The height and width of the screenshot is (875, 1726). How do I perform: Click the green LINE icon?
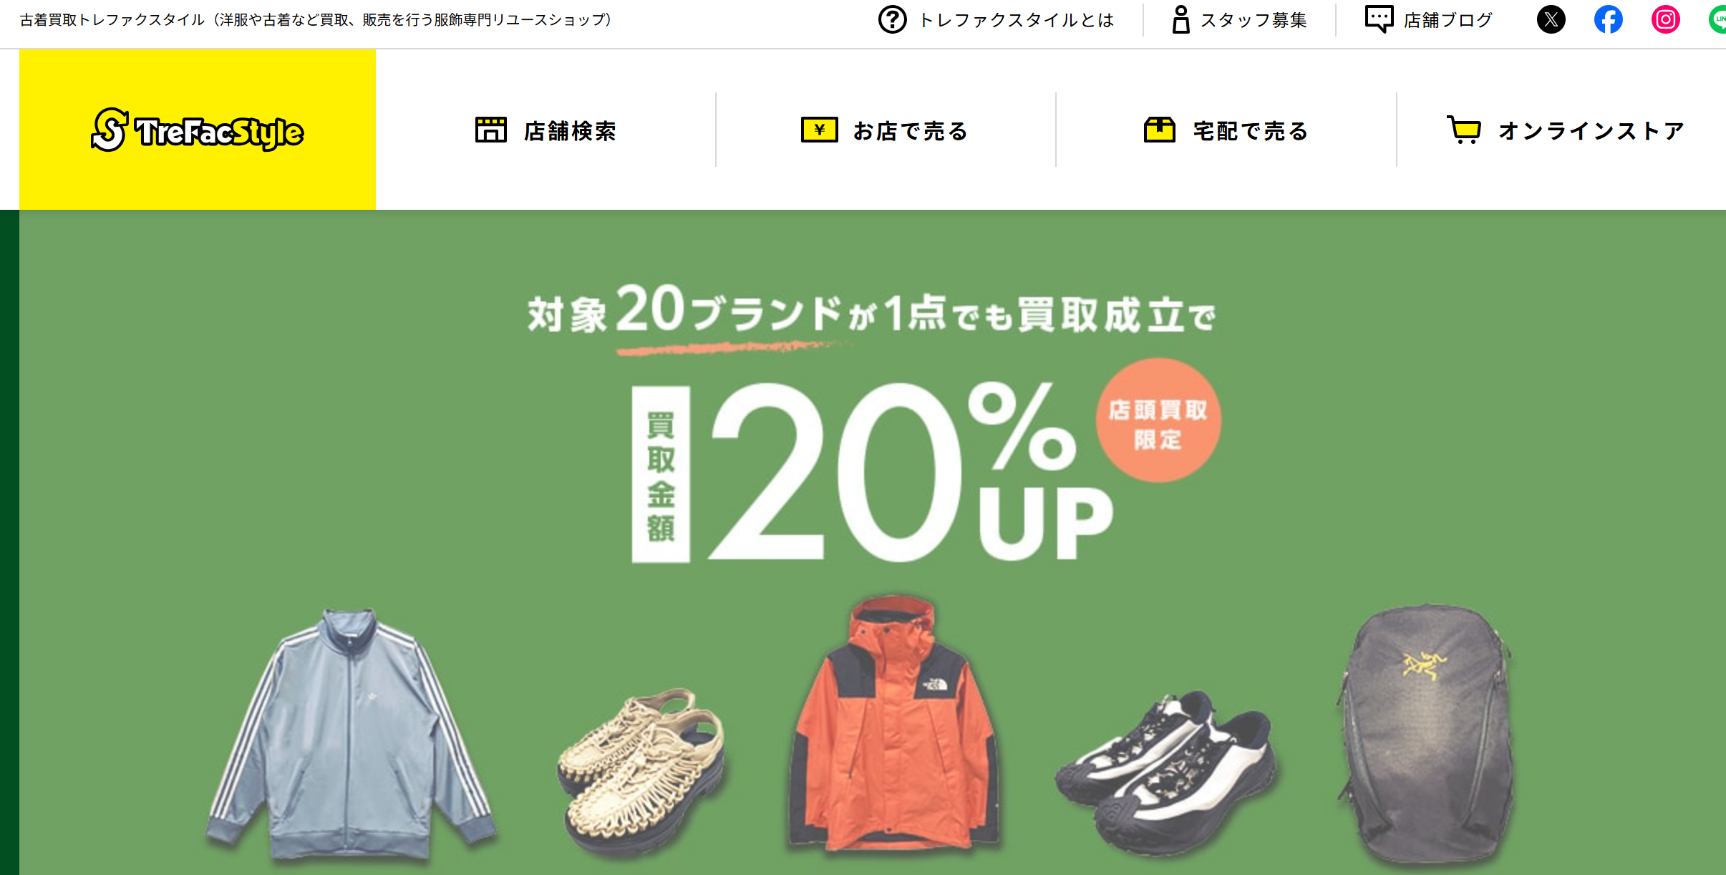pos(1717,19)
